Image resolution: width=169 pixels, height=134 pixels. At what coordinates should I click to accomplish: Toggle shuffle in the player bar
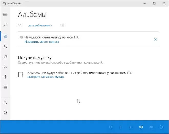(151, 127)
